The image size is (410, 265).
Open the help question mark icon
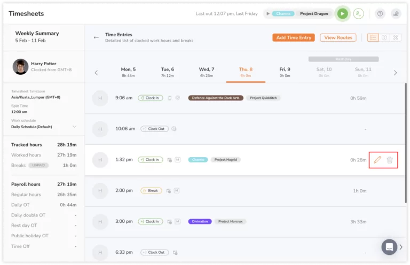pos(380,13)
